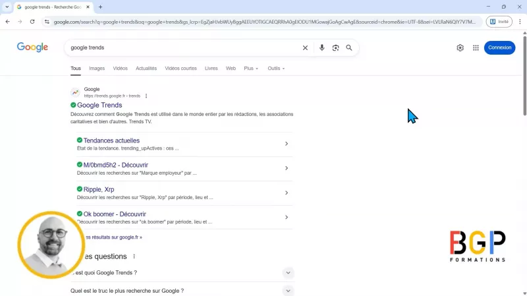Click Google Trends result favicon

coord(75,92)
